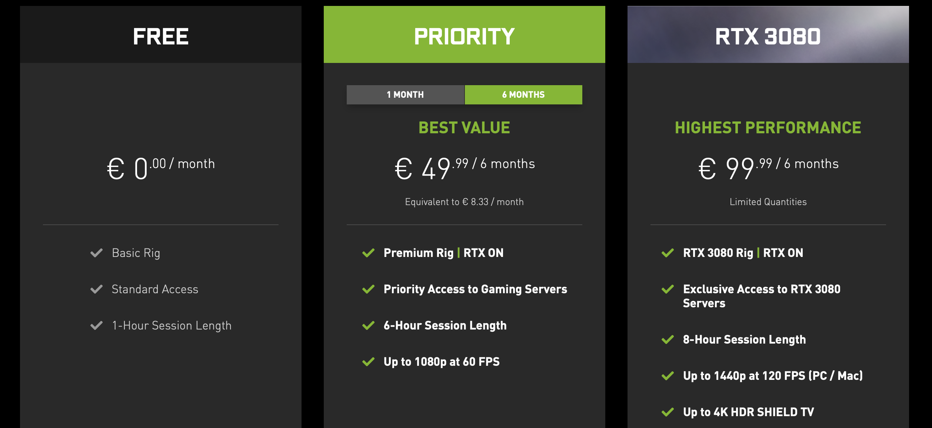Switch to the 1 MONTH billing option
Image resolution: width=932 pixels, height=428 pixels.
405,95
